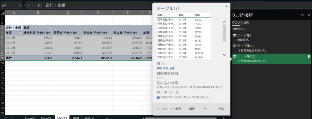The width and height of the screenshot is (312, 119).
Task: Click the cancel X icon in formula bar
Action: (29, 5)
